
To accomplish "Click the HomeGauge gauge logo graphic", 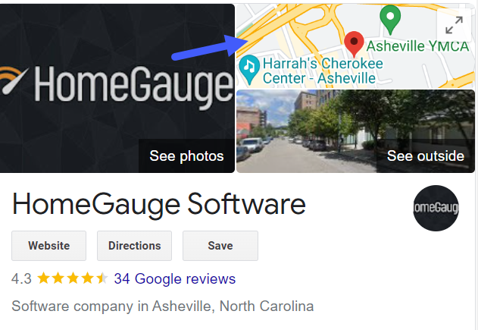I will pos(14,80).
